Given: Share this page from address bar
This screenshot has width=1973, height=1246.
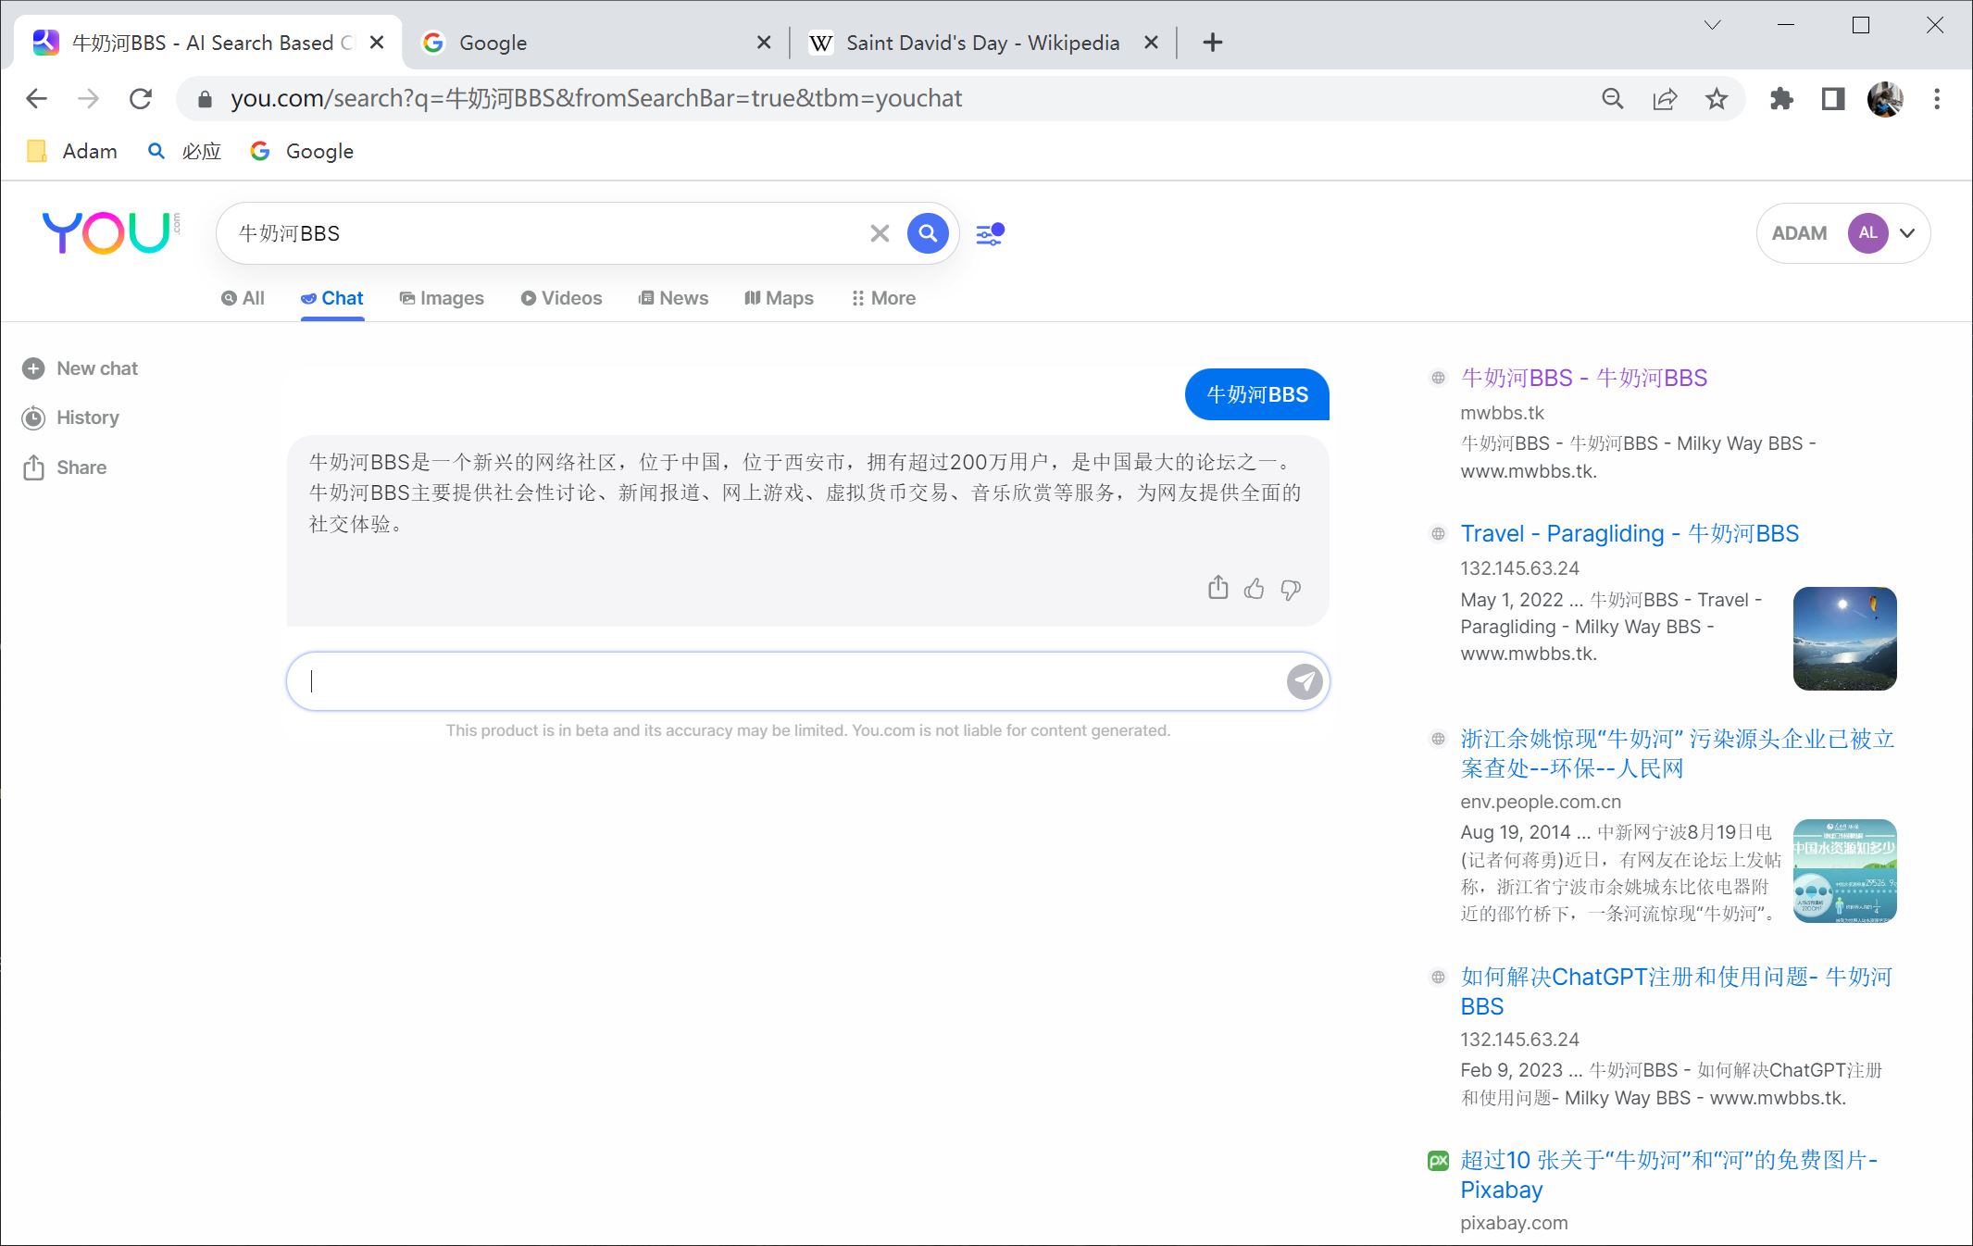Looking at the screenshot, I should pyautogui.click(x=1665, y=98).
